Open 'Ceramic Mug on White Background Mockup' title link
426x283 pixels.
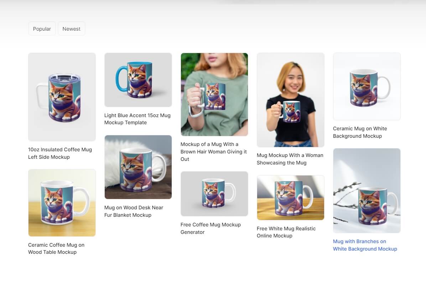pos(360,132)
